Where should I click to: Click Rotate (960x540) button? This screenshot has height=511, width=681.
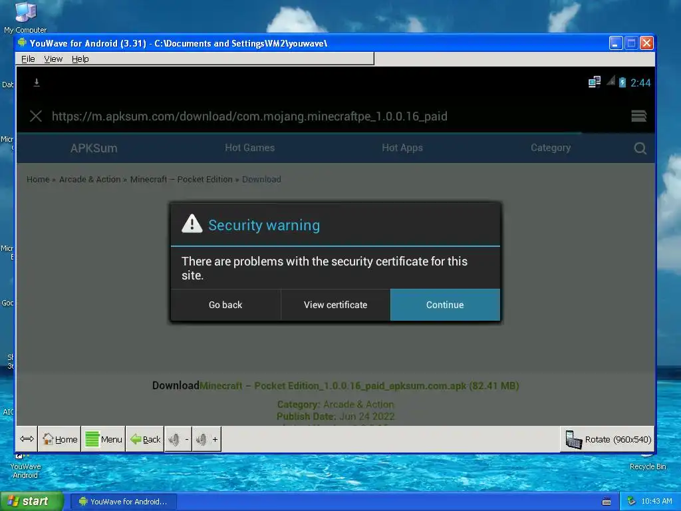point(608,439)
